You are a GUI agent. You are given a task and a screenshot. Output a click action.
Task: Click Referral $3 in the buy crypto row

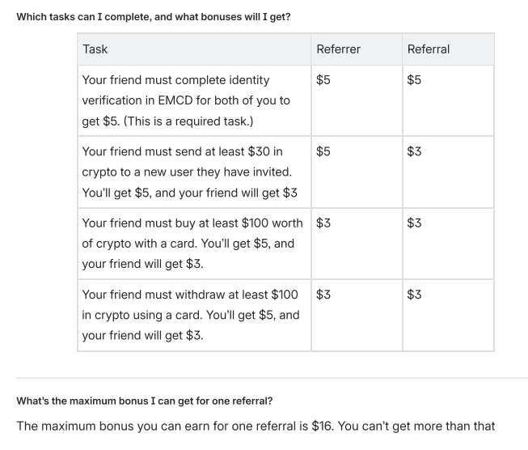[x=414, y=223]
